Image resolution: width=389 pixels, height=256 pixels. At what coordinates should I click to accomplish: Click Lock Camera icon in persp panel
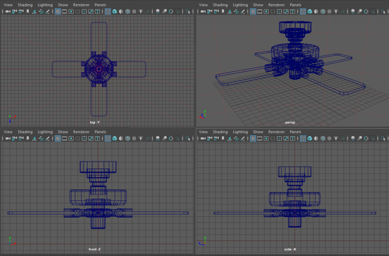(x=209, y=12)
